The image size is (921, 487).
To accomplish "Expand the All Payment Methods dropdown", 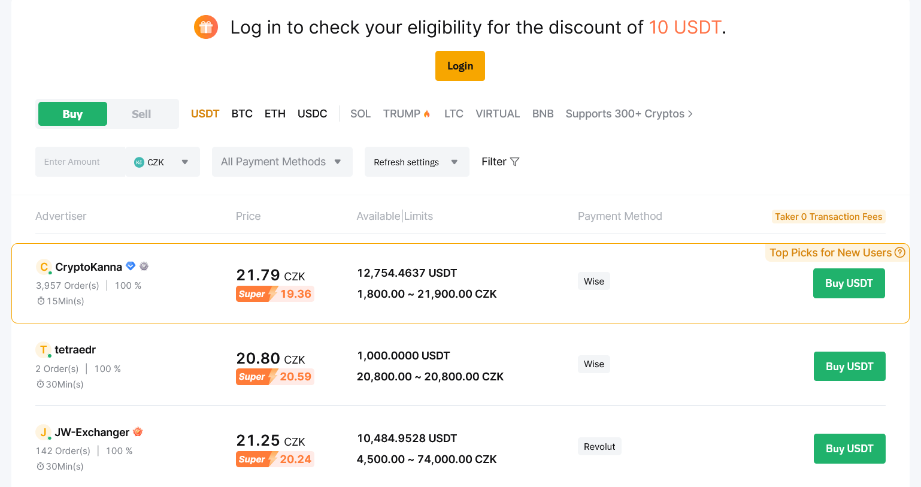I will [x=281, y=161].
